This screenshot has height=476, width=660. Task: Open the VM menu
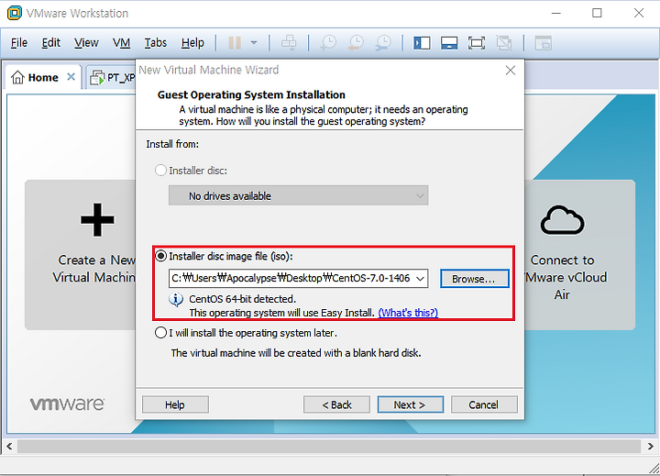tap(121, 43)
